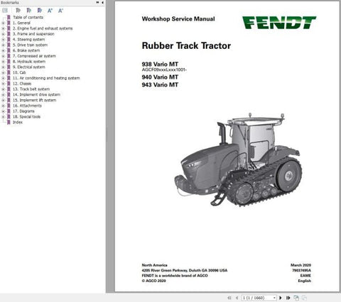This screenshot has width=341, height=302.
Task: Go to previous page arrow
Action: coord(237,298)
